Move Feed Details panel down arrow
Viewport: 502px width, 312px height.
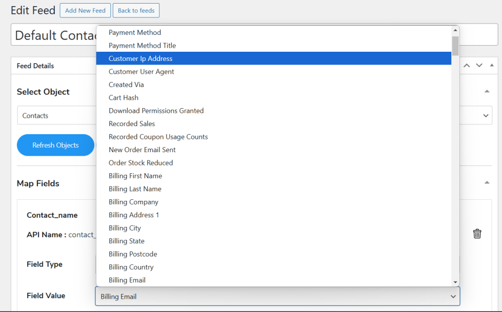pyautogui.click(x=479, y=66)
